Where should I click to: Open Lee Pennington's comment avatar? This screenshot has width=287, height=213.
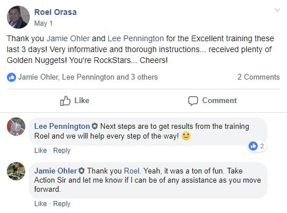click(16, 127)
